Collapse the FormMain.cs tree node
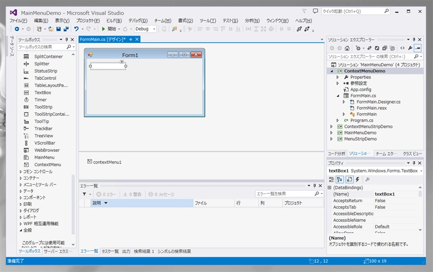Viewport: 433px width, 272px height. click(338, 96)
